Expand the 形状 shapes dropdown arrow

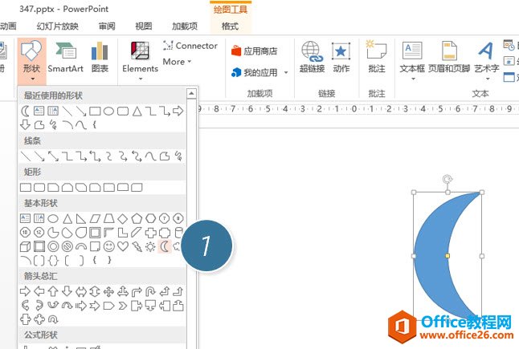pyautogui.click(x=32, y=79)
